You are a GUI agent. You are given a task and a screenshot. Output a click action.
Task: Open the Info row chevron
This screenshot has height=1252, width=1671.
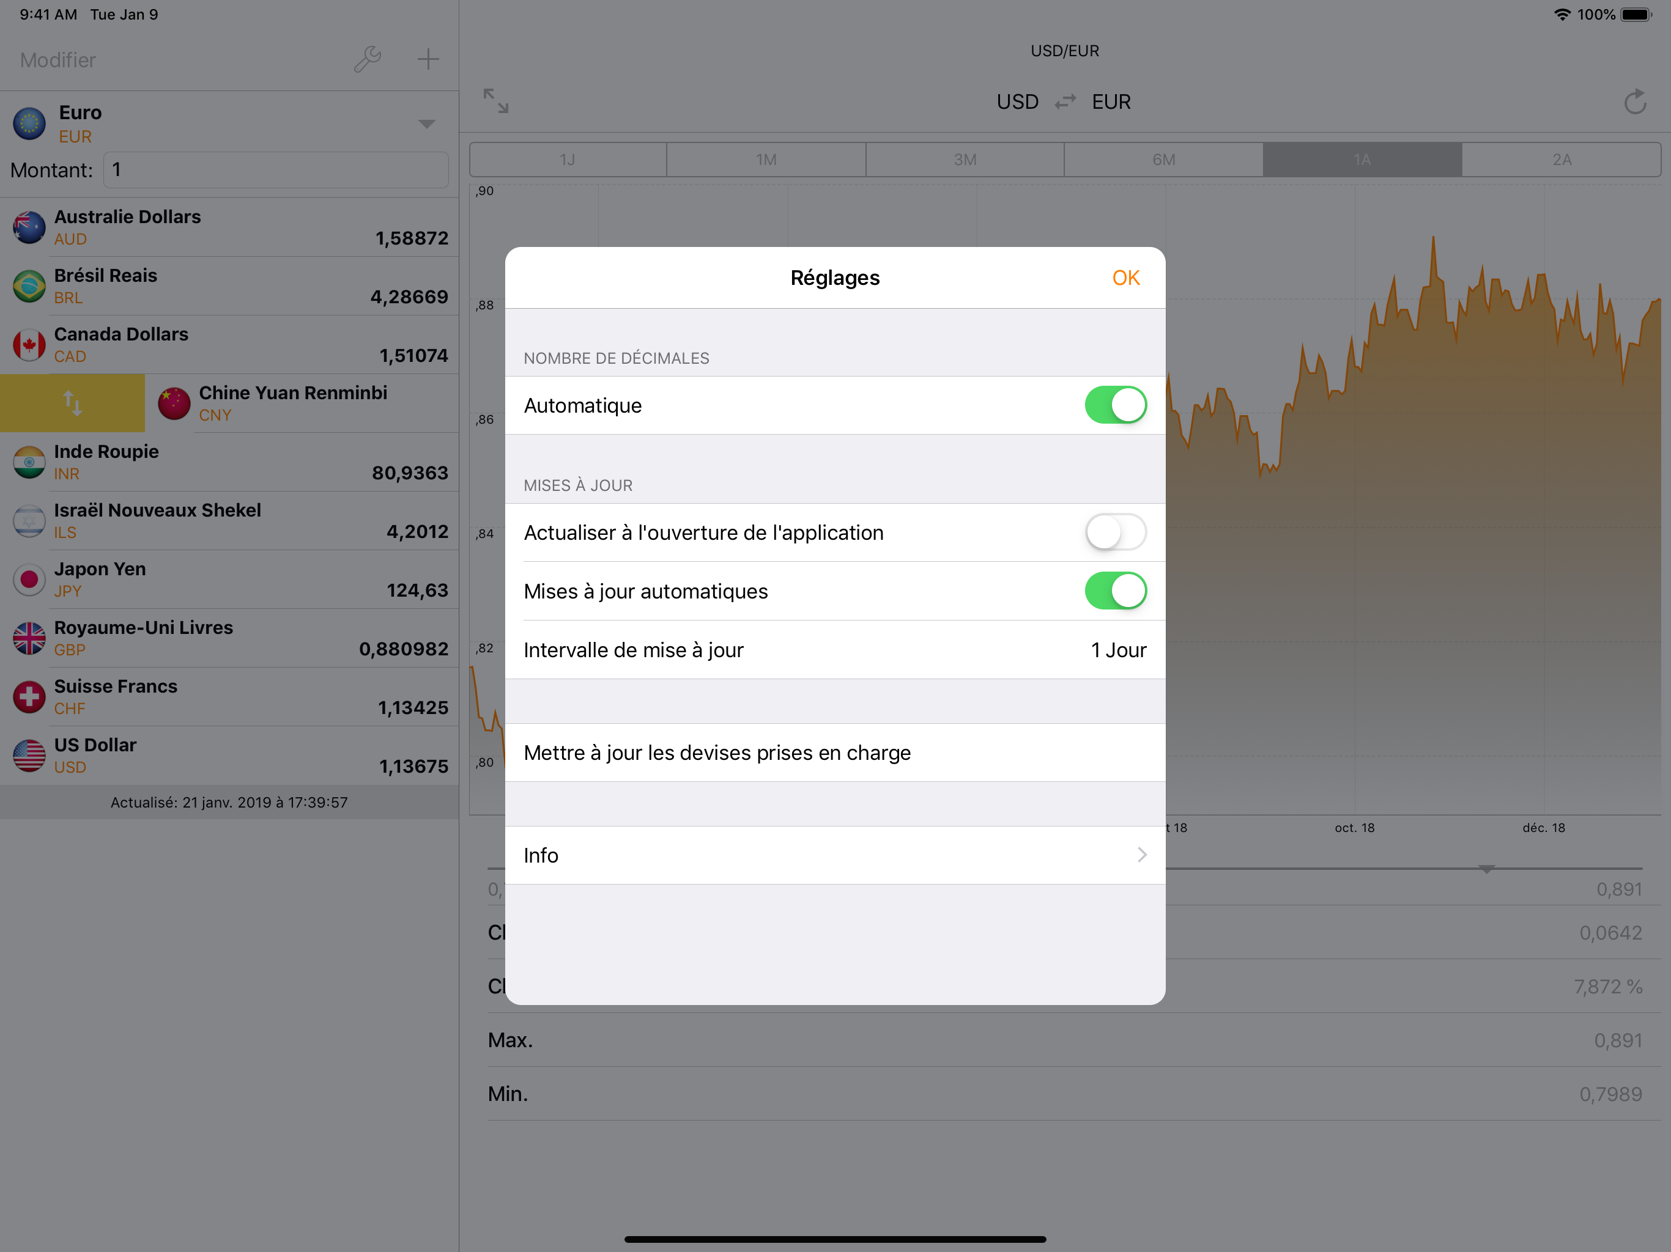[x=1141, y=855]
